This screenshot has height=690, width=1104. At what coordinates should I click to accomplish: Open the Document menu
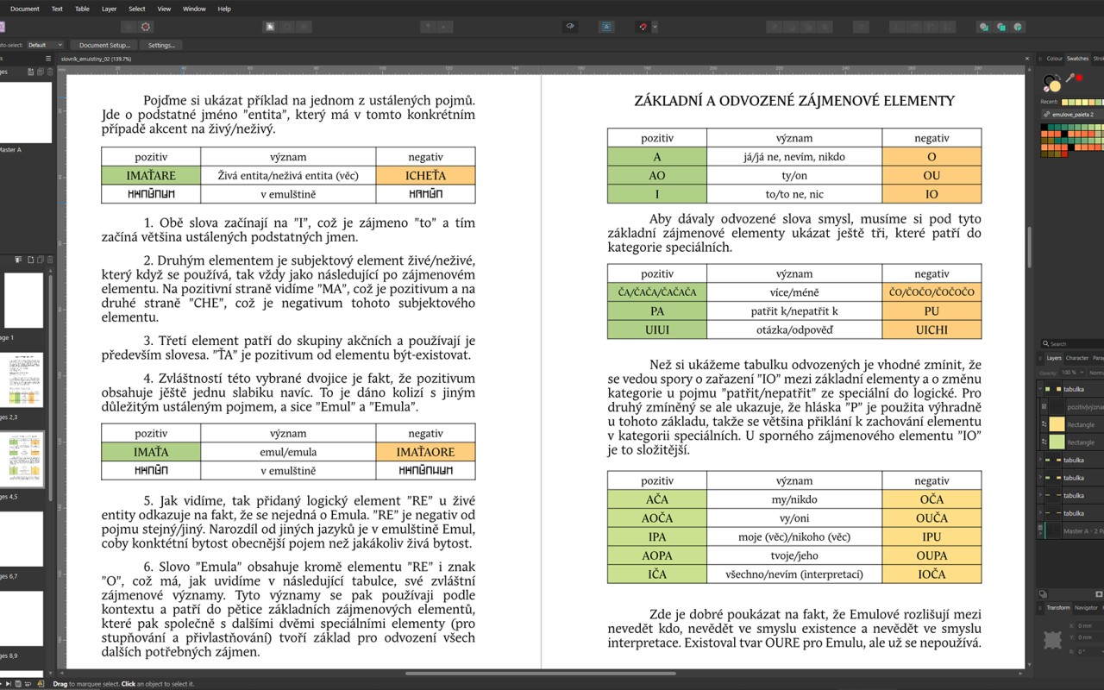point(25,9)
